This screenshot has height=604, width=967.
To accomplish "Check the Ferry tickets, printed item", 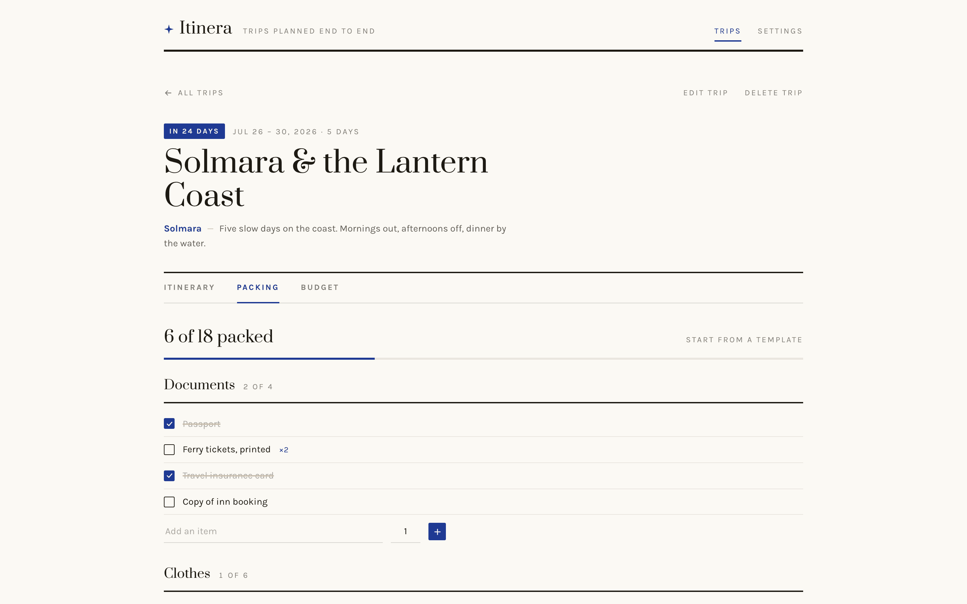I will point(169,450).
